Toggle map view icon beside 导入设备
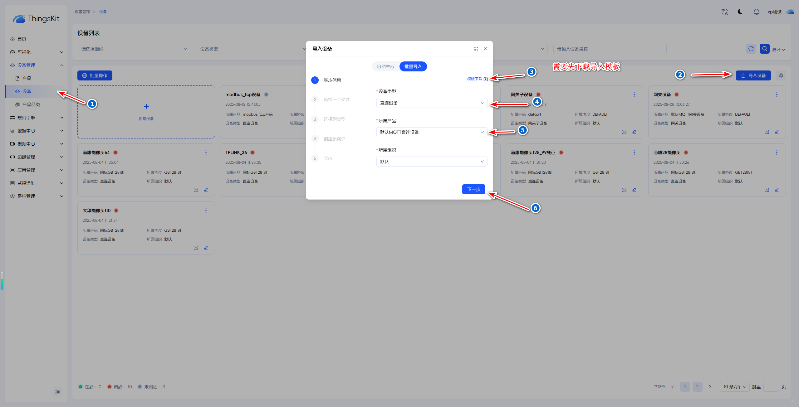 pos(781,75)
